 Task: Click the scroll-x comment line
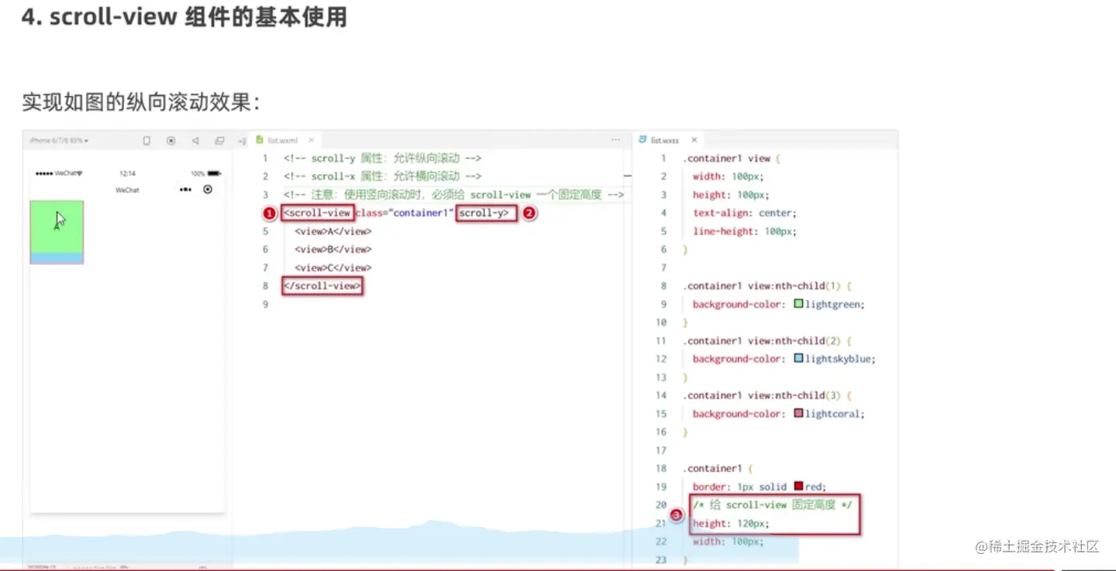tap(382, 176)
